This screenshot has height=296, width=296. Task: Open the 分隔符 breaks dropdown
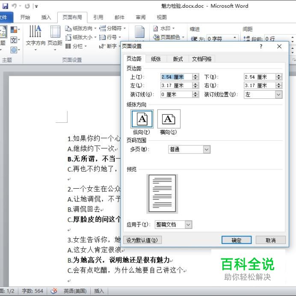[x=112, y=28]
